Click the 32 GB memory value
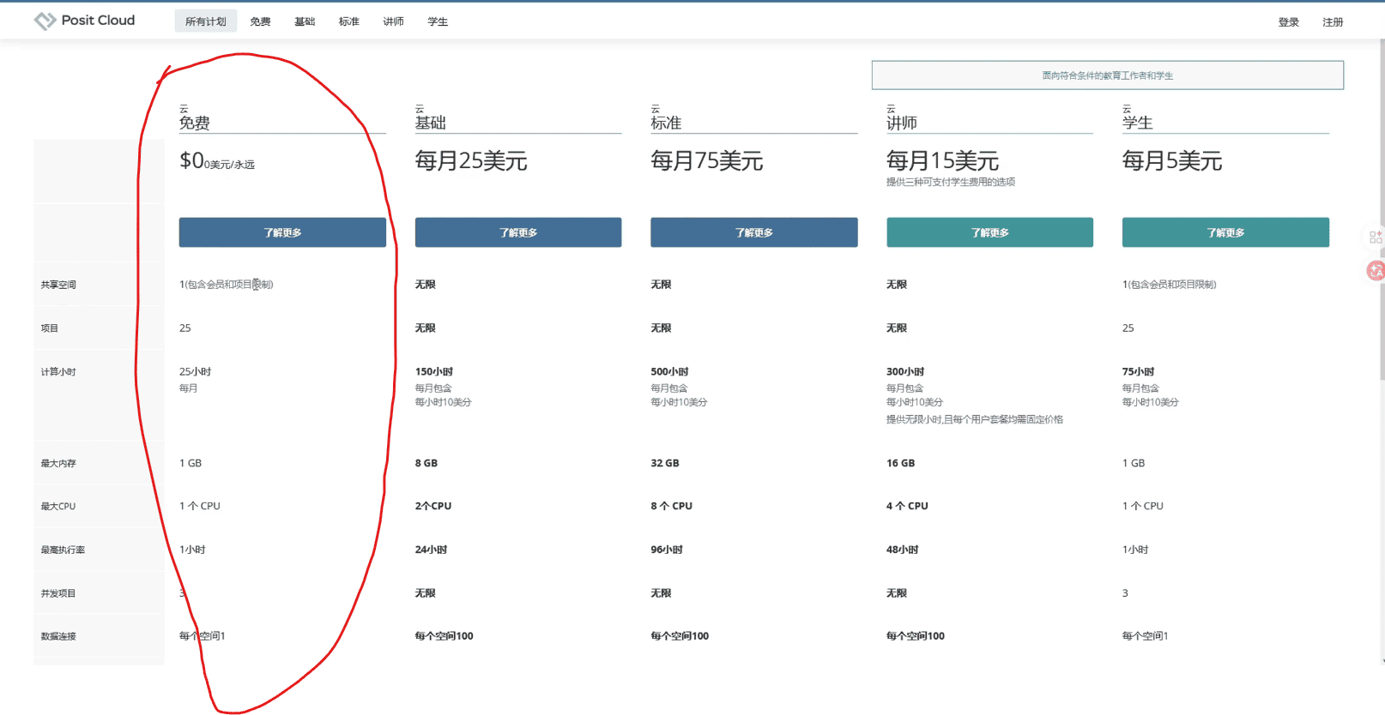This screenshot has width=1385, height=715. (x=665, y=463)
